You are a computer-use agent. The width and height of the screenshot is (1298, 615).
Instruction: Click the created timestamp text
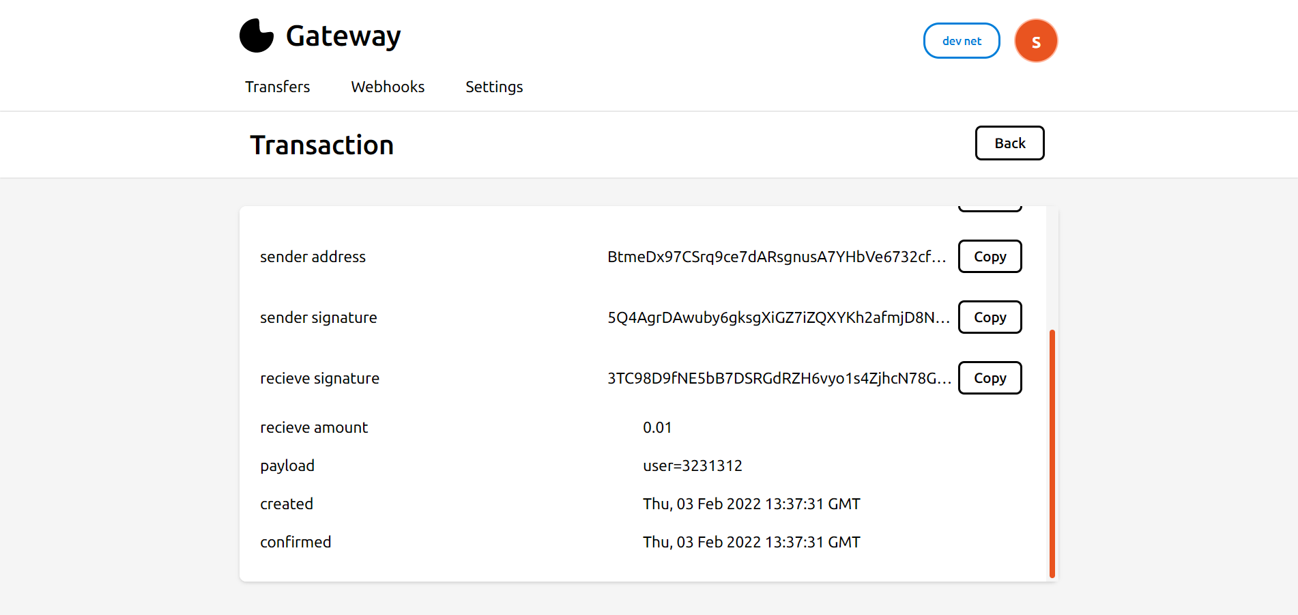pyautogui.click(x=751, y=504)
